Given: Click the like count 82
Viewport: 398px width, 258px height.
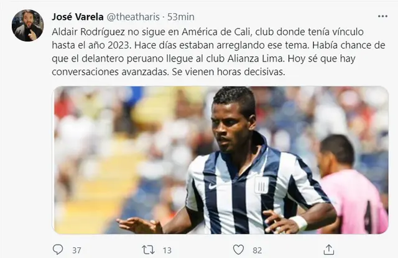Looking at the screenshot, I should [x=257, y=251].
